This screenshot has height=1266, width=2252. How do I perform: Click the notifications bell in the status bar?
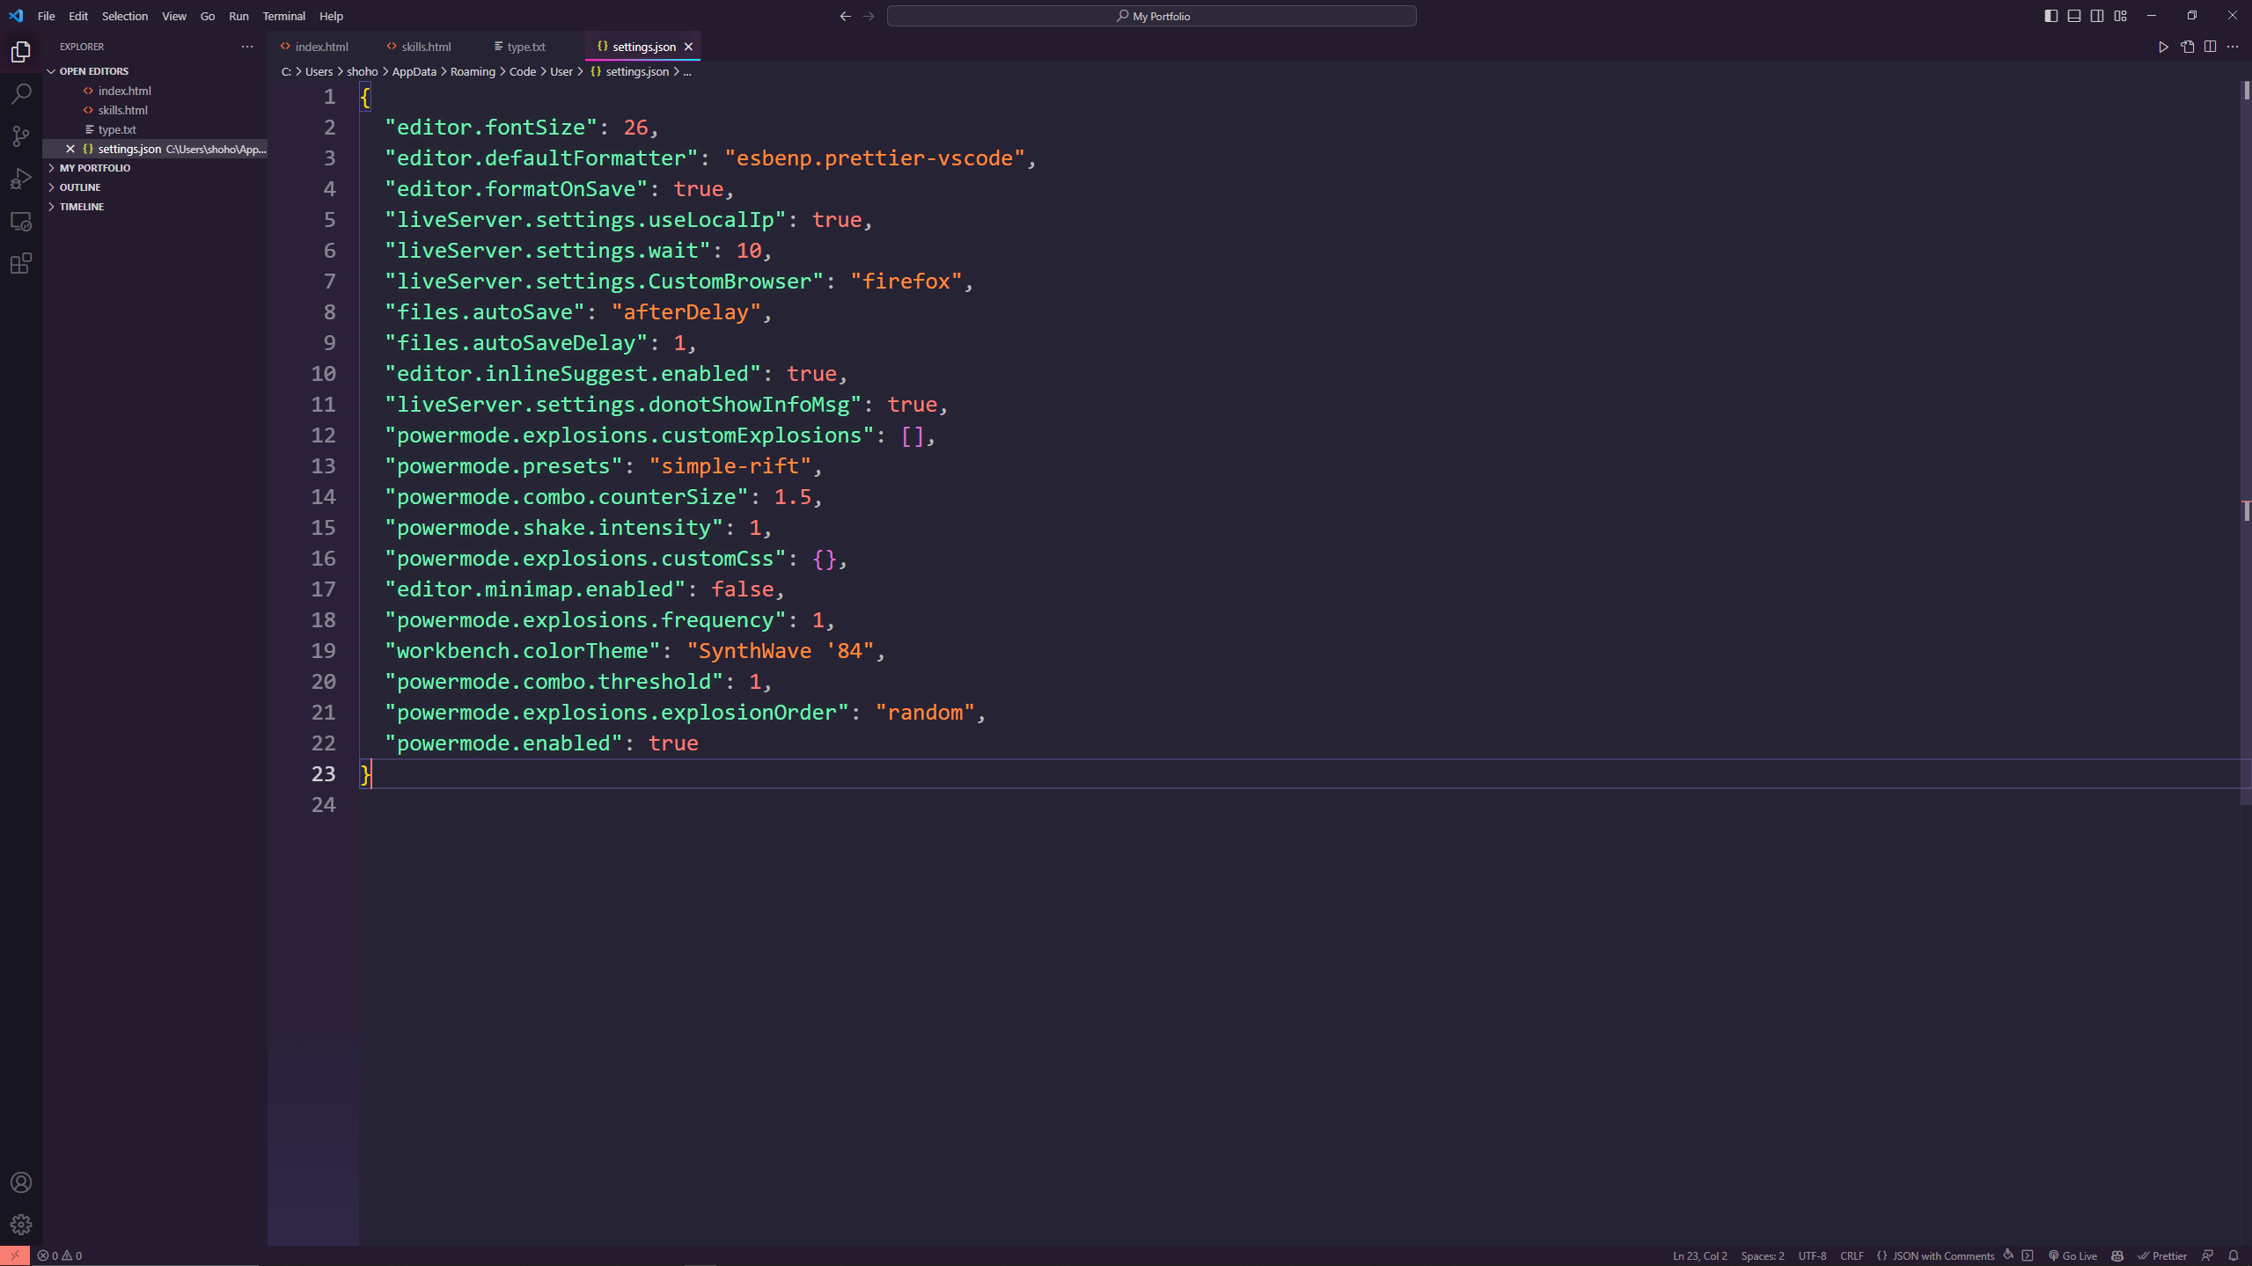click(2234, 1255)
